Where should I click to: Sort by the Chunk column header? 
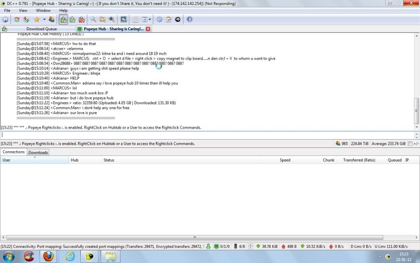tap(314, 160)
